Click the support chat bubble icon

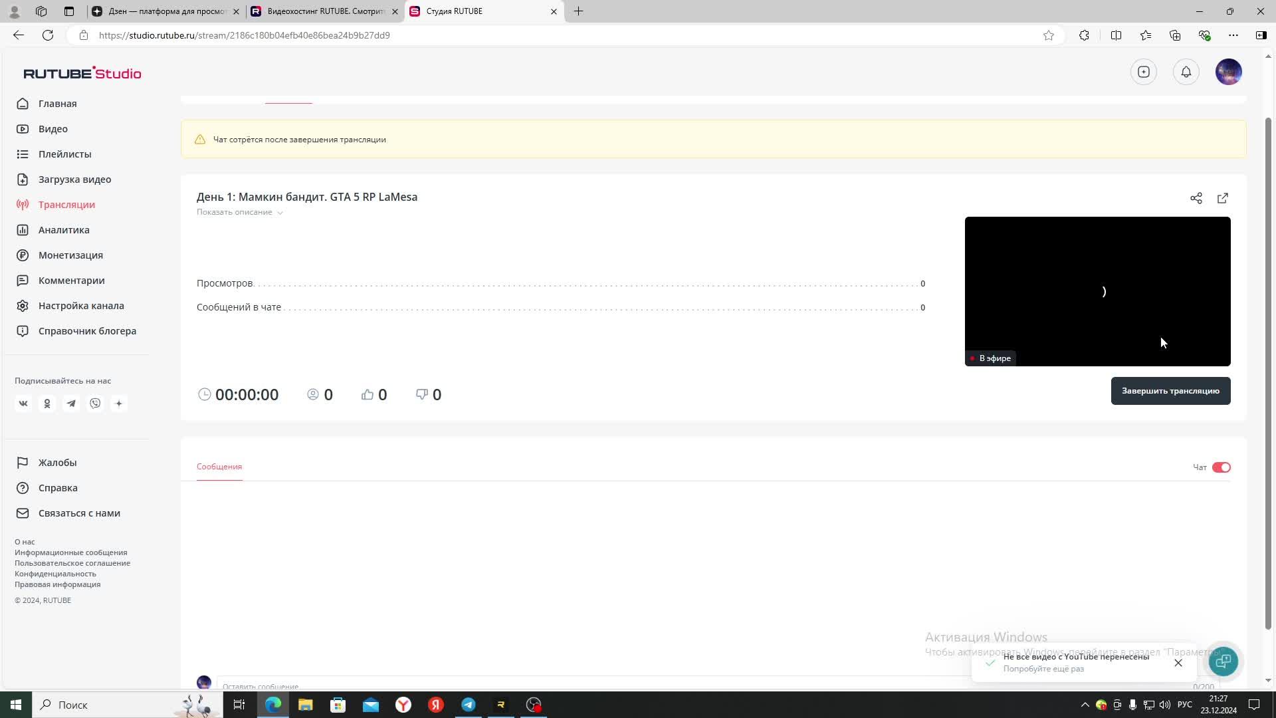click(x=1223, y=661)
